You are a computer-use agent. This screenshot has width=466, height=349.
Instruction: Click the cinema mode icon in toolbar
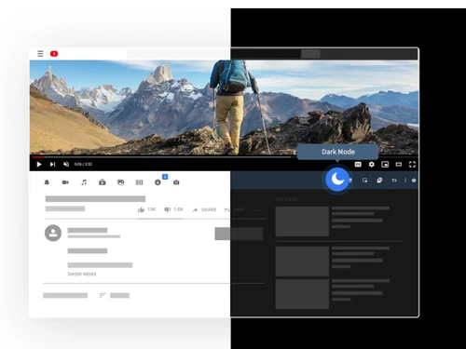(x=139, y=182)
